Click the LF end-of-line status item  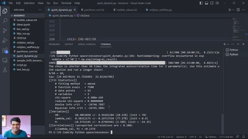[200, 137]
